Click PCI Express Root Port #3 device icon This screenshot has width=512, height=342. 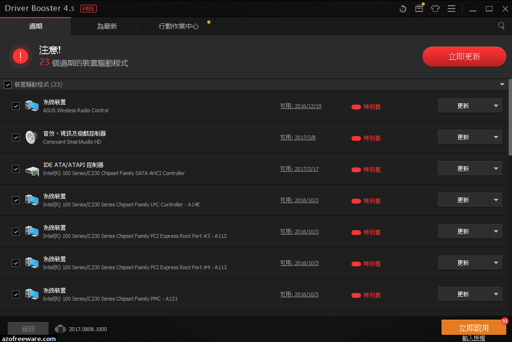32,232
